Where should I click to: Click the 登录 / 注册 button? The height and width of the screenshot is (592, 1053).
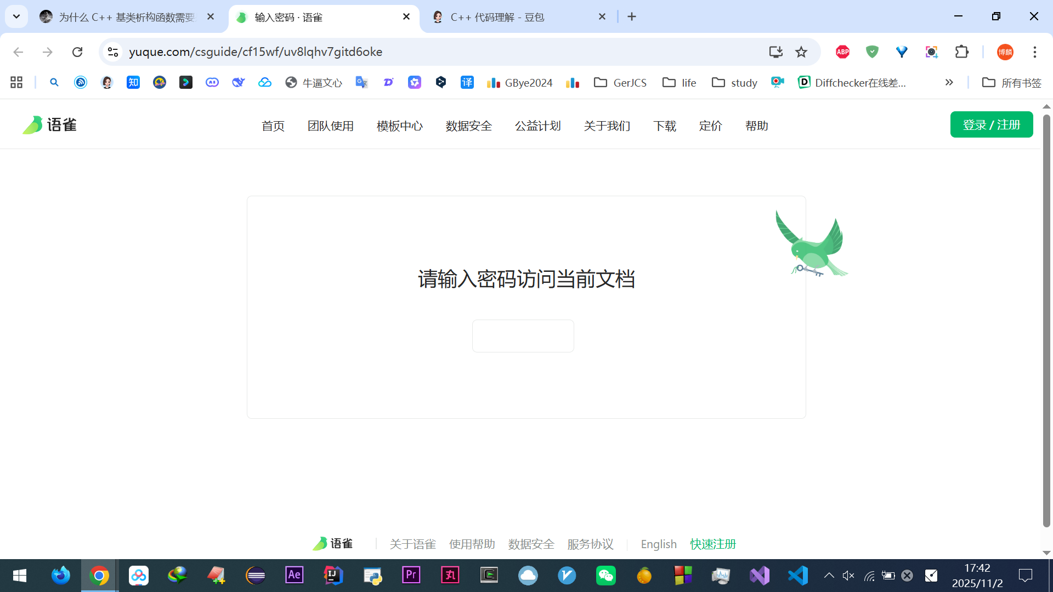click(x=991, y=124)
